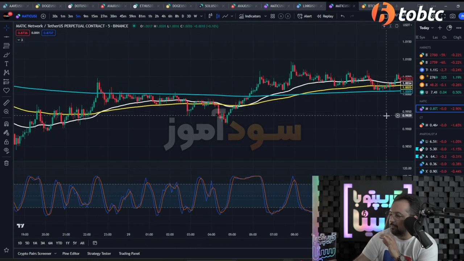Viewport: 464px width, 261px height.
Task: Select the 81m timeframe
Action: coord(142,16)
